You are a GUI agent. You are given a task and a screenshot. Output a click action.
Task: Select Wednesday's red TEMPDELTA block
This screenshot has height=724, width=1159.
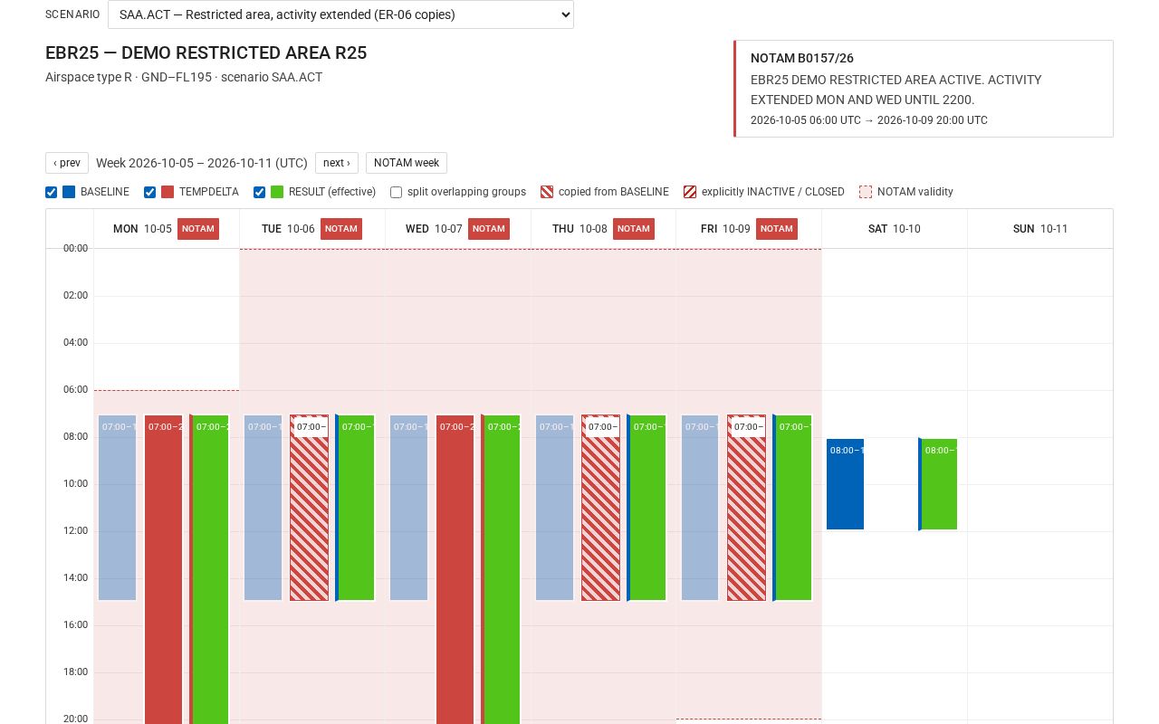point(455,569)
